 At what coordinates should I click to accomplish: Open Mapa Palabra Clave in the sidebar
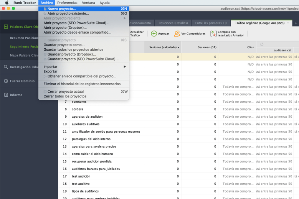tap(24, 56)
